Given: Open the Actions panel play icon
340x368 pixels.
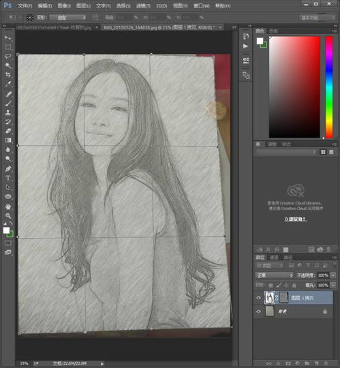Looking at the screenshot, I should [x=246, y=46].
